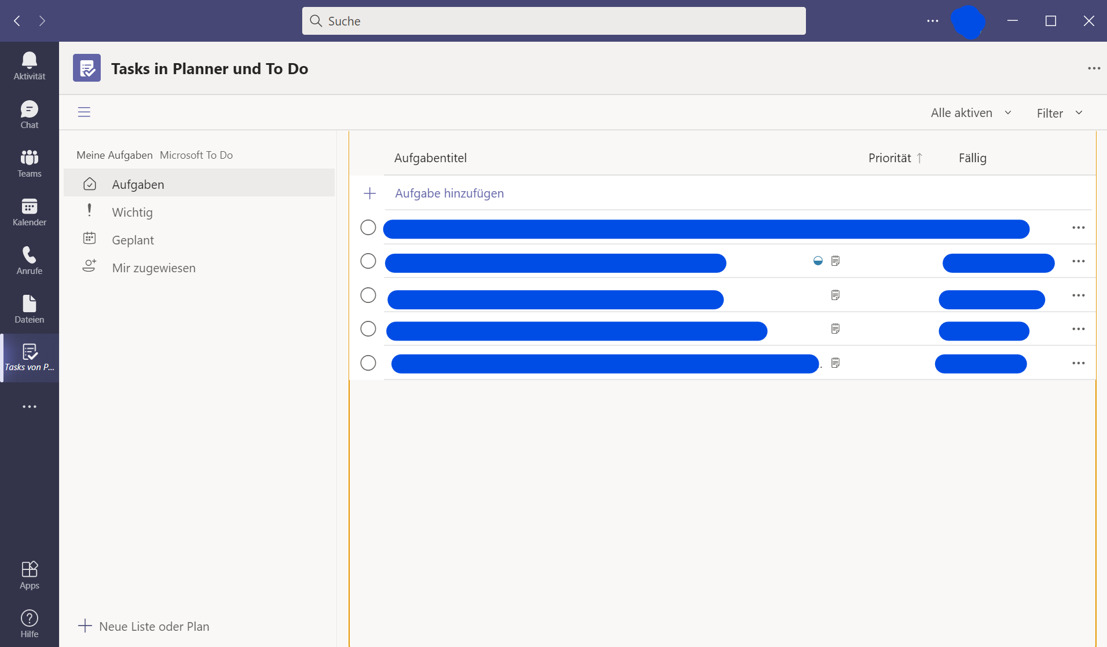
Task: Click Neue Liste oder Plan
Action: click(144, 626)
